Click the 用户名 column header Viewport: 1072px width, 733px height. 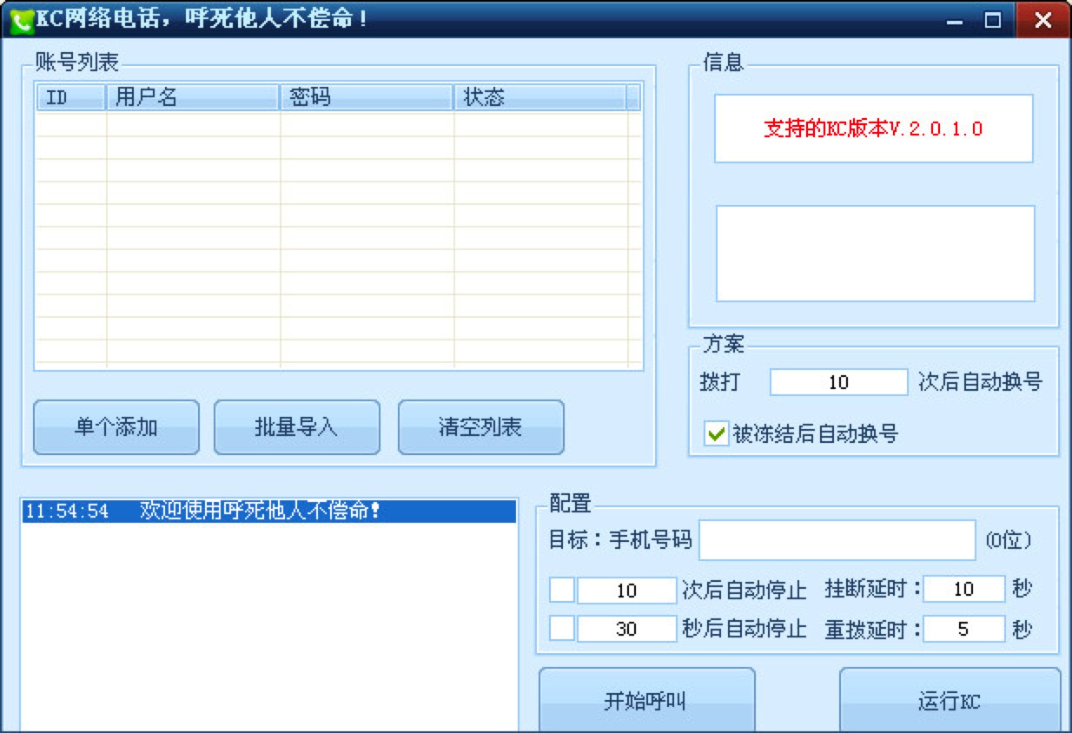(x=193, y=97)
